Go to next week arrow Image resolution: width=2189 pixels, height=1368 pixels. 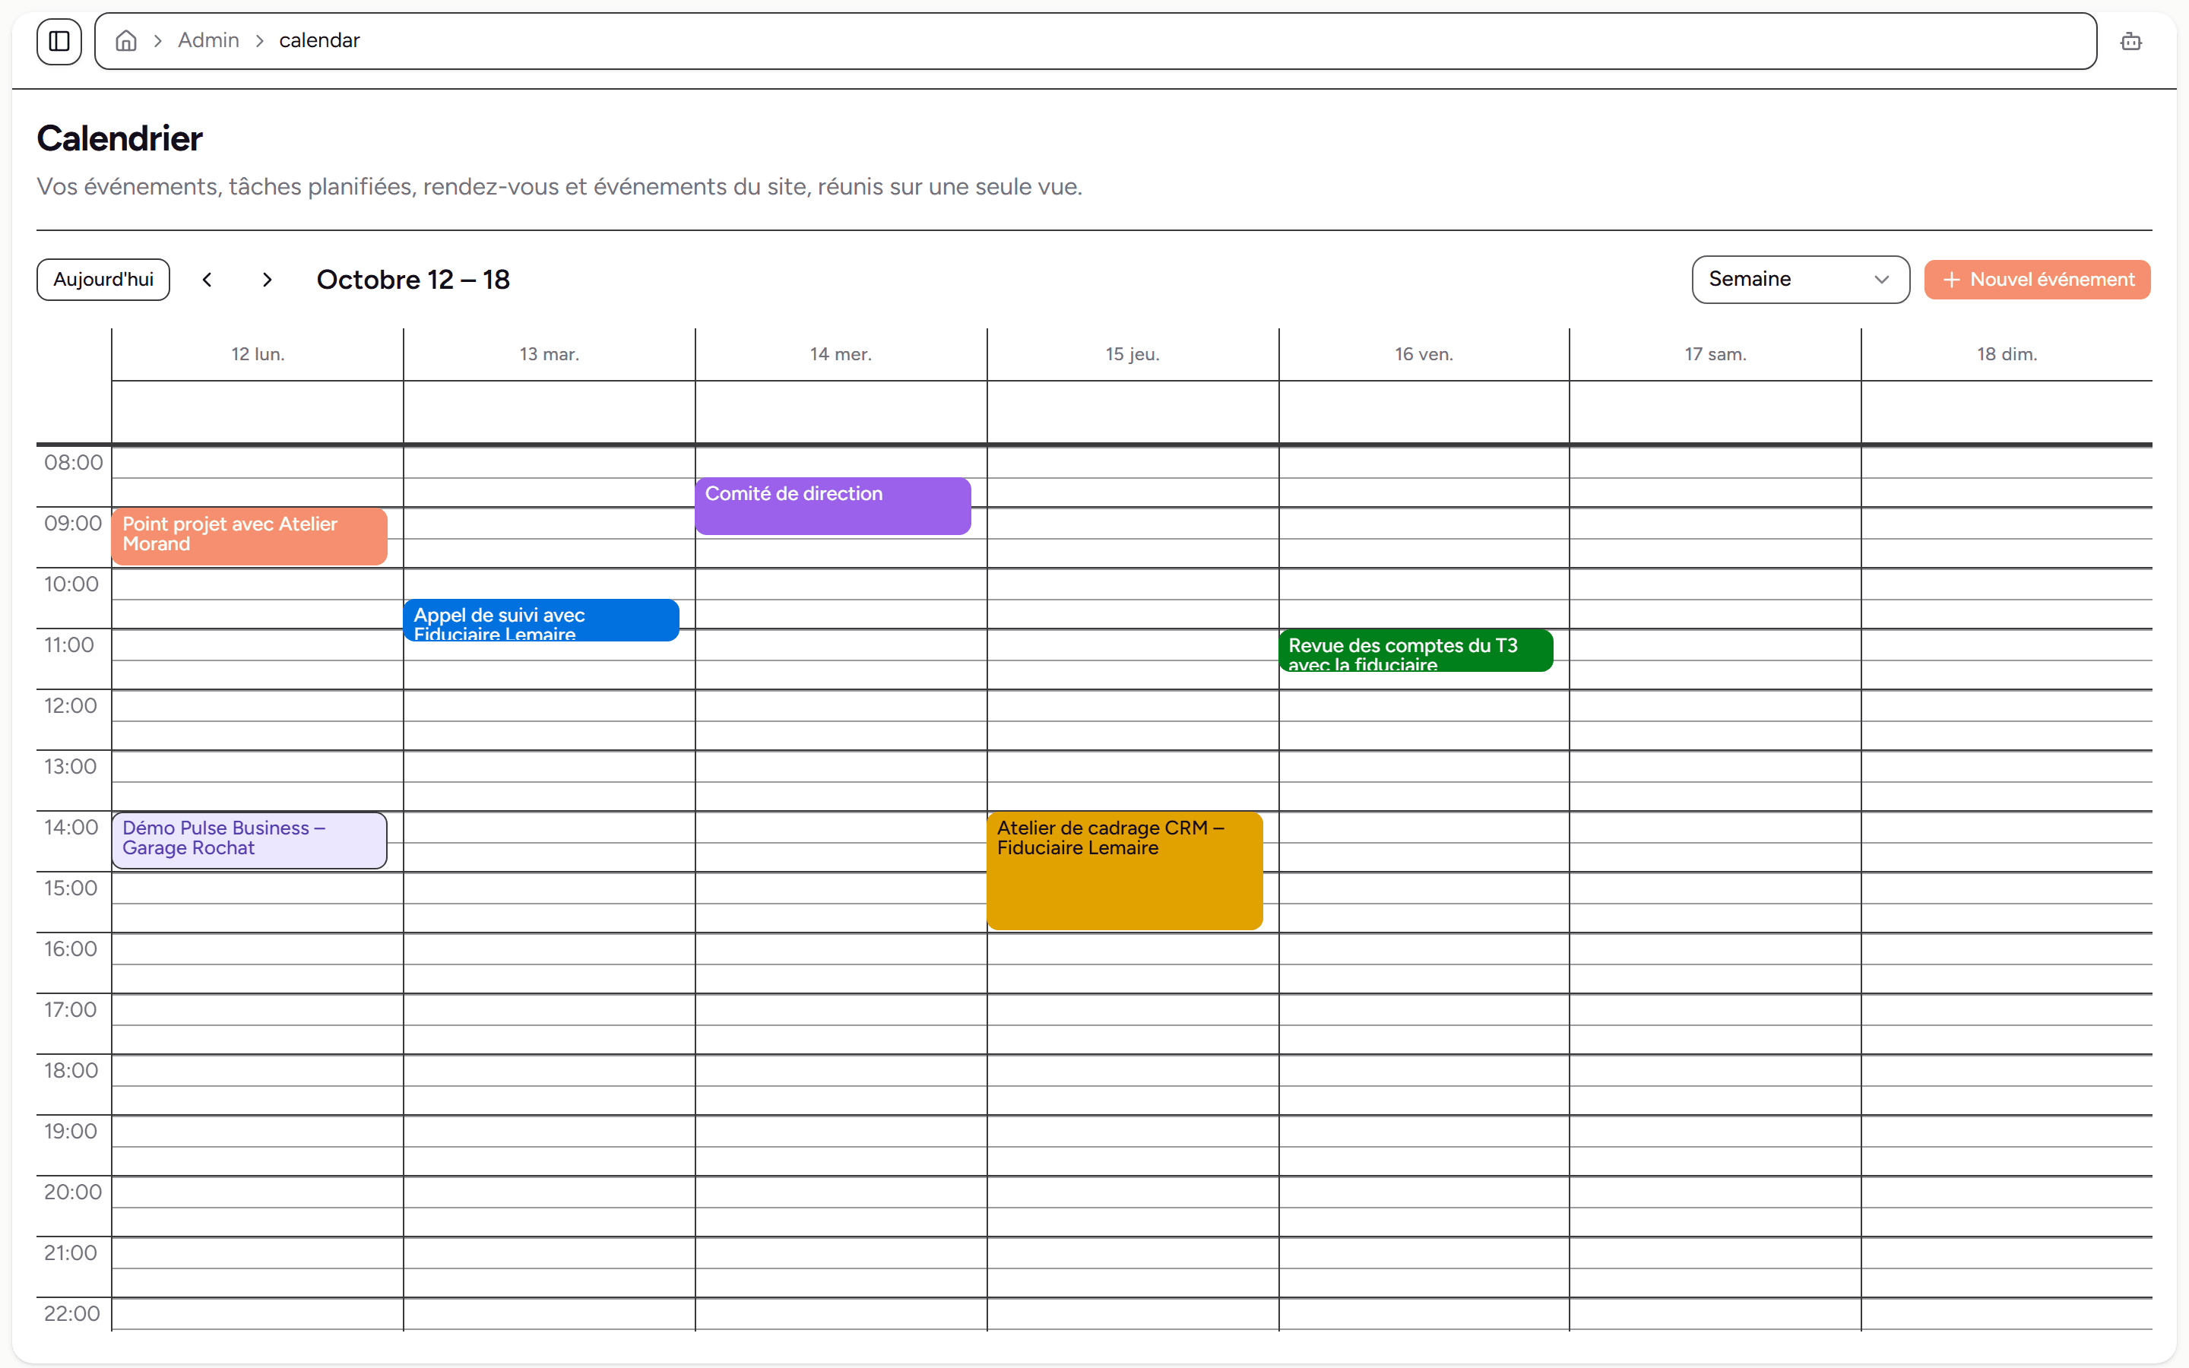click(x=267, y=280)
